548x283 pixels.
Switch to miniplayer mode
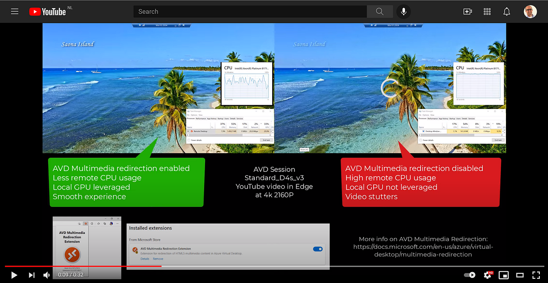pos(503,275)
